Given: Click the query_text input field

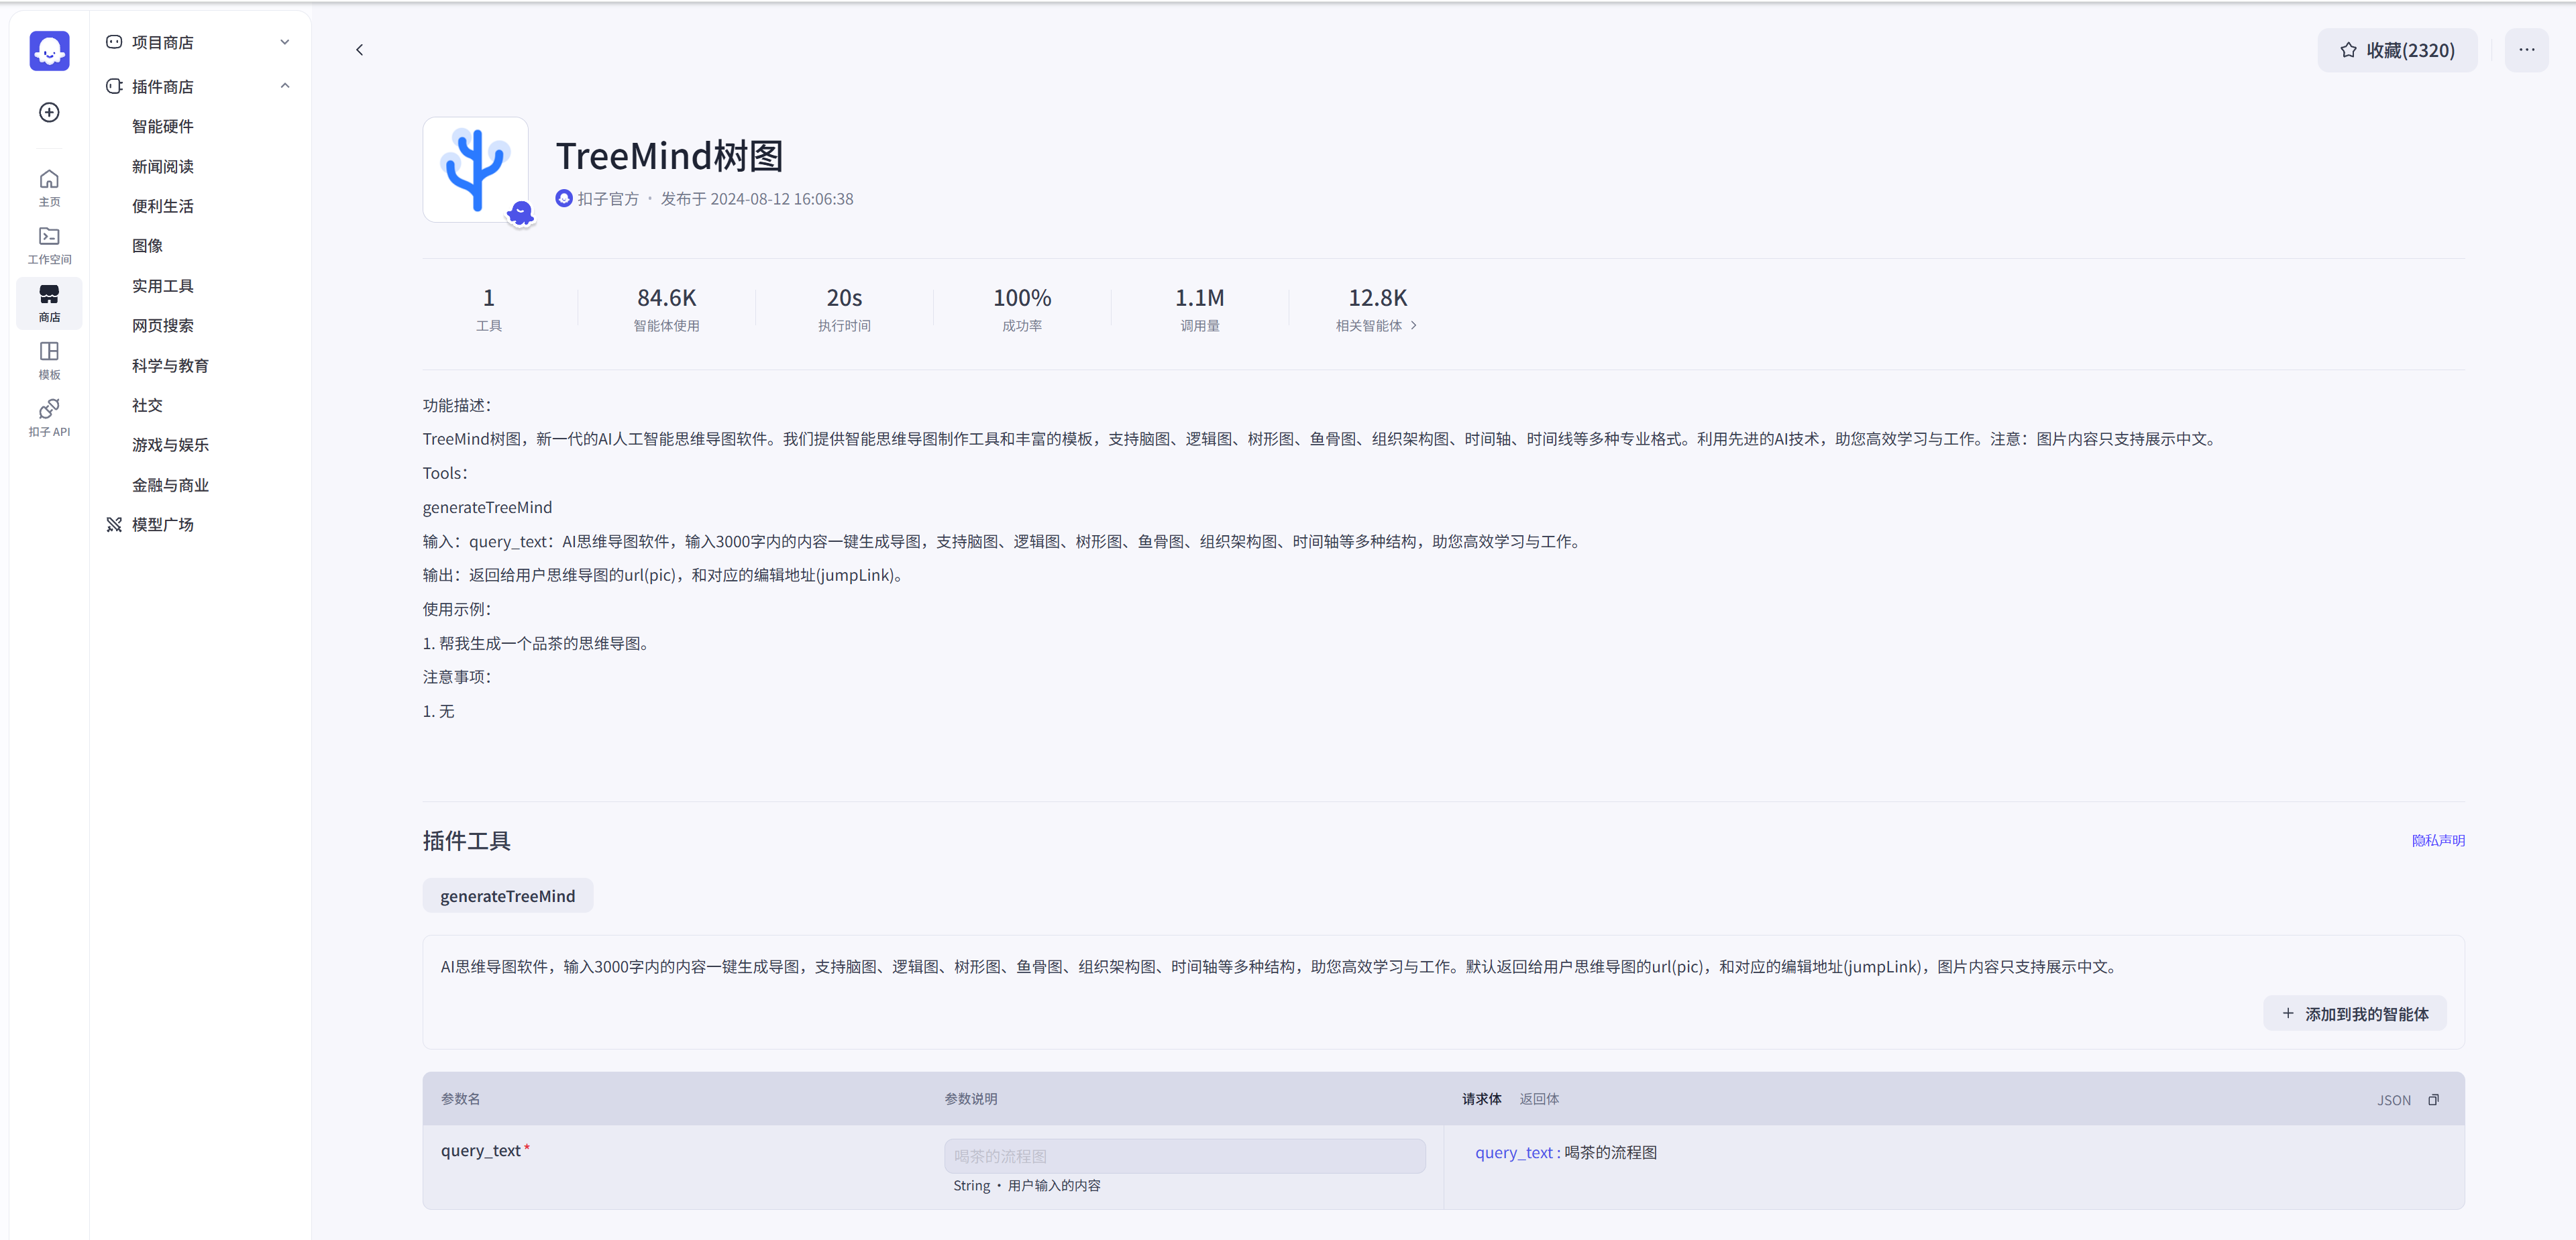Looking at the screenshot, I should 1184,1156.
